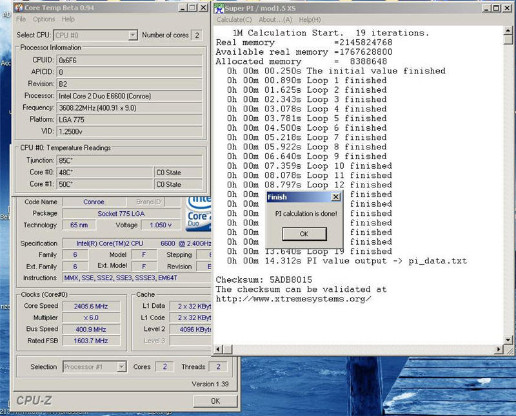The width and height of the screenshot is (516, 416).
Task: Click the Core Temp title bar icon
Action: point(19,8)
